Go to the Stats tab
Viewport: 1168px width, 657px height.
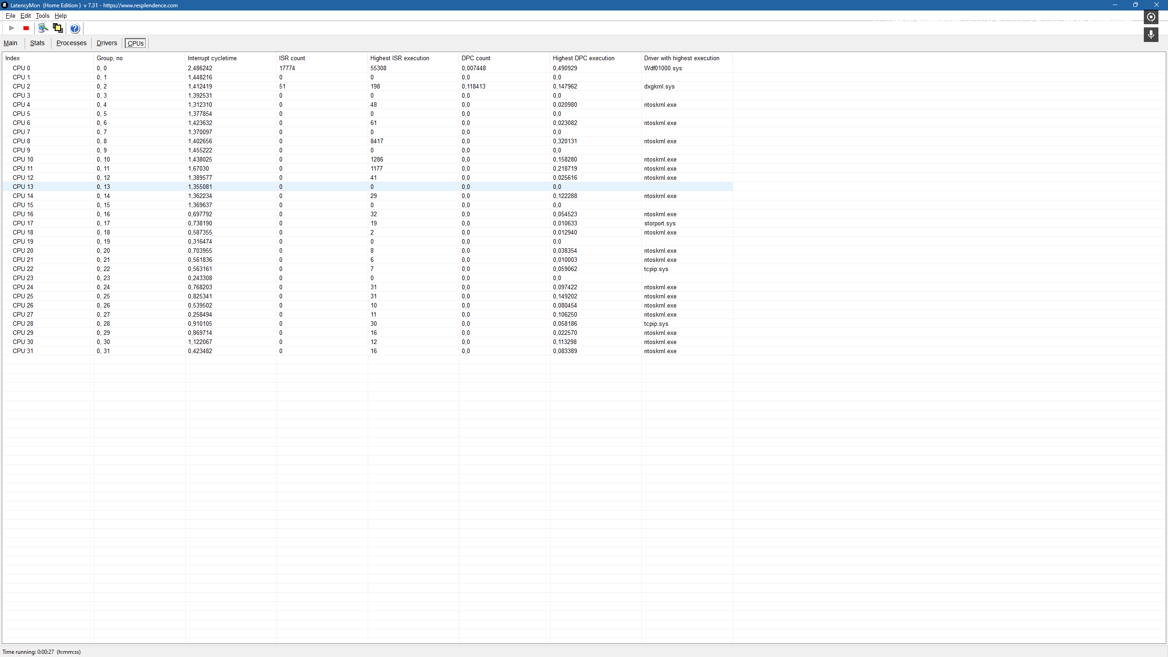coord(37,43)
